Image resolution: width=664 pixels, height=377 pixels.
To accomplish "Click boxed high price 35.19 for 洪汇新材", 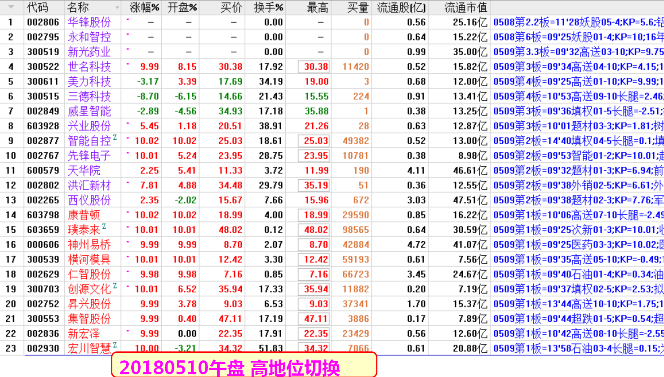I will pyautogui.click(x=314, y=185).
